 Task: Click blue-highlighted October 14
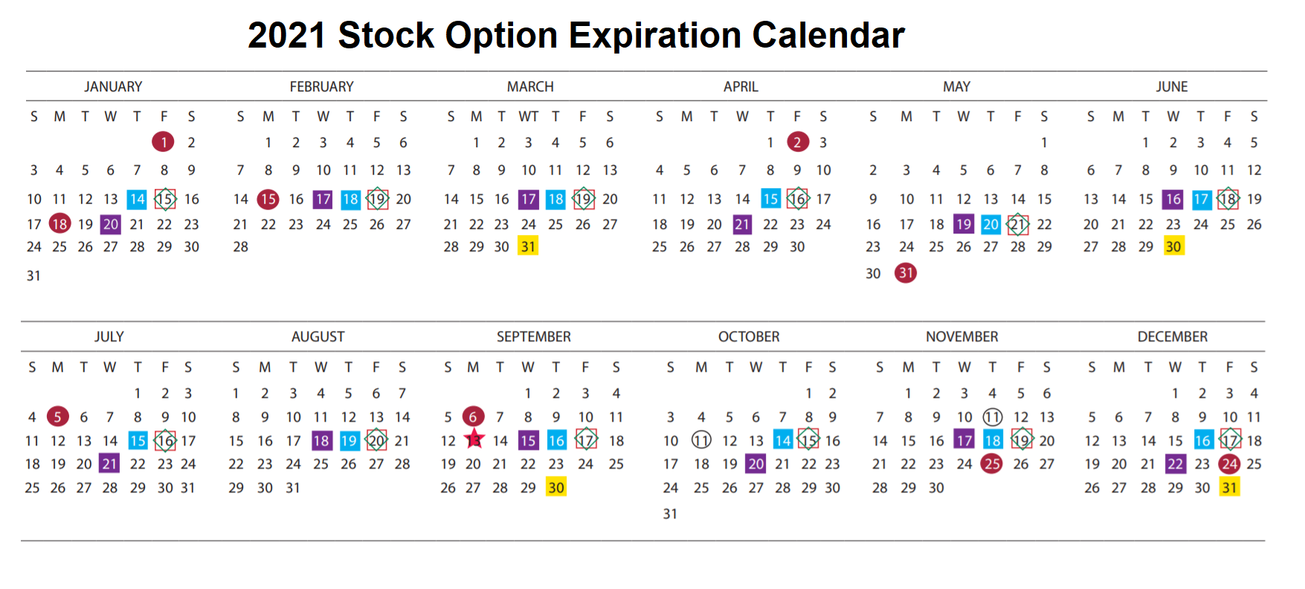click(x=783, y=440)
